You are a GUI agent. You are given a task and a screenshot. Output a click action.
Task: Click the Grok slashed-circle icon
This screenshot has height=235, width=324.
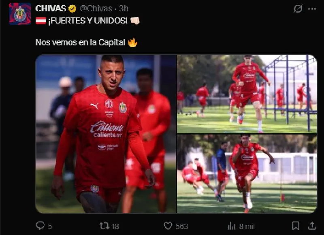298,9
